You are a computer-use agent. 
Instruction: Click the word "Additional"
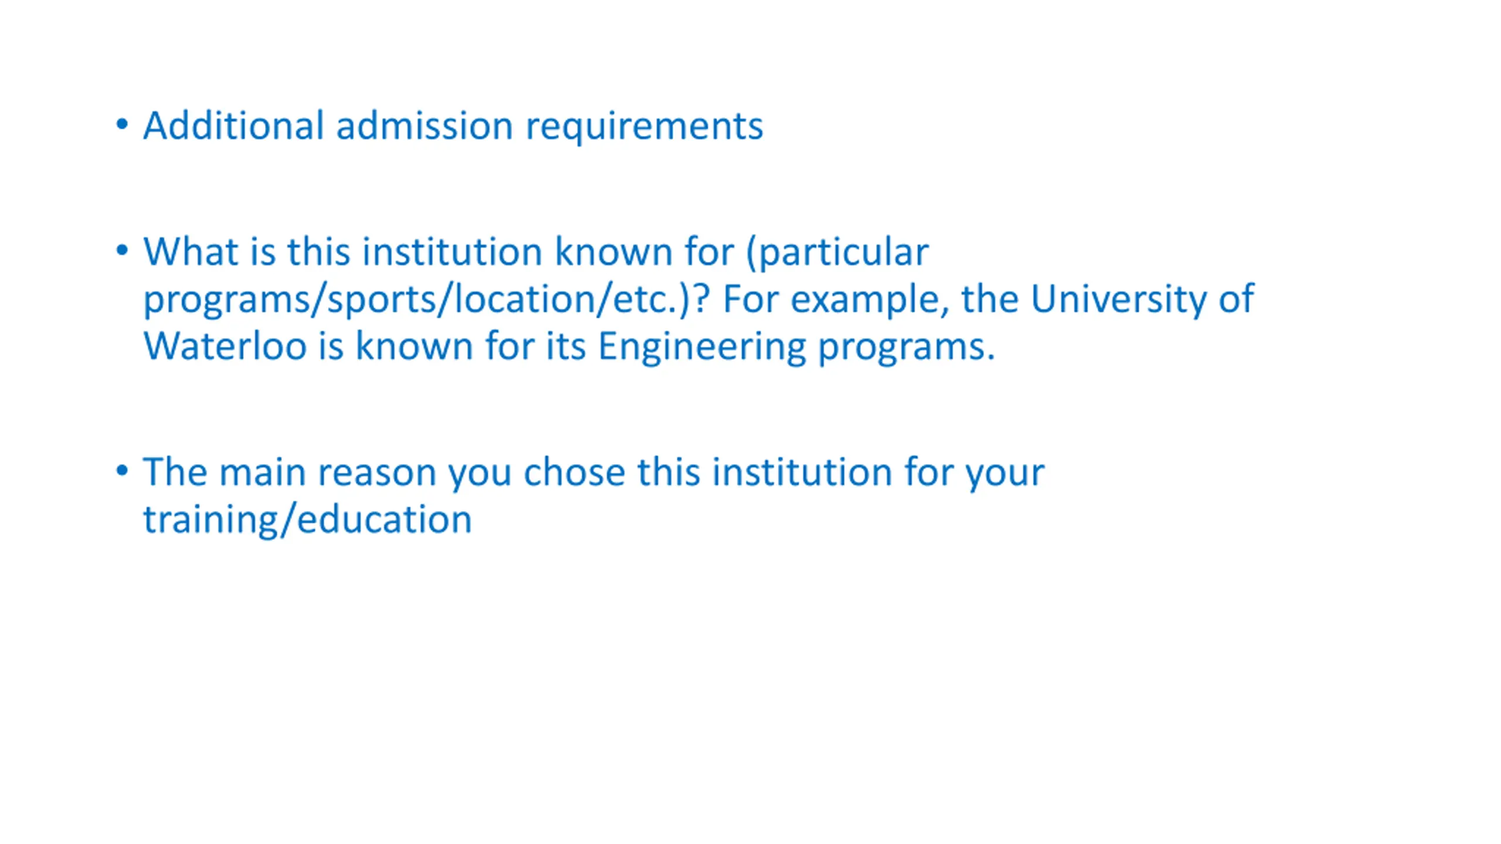click(233, 125)
